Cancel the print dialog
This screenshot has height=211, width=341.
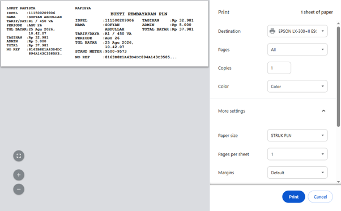pyautogui.click(x=320, y=197)
